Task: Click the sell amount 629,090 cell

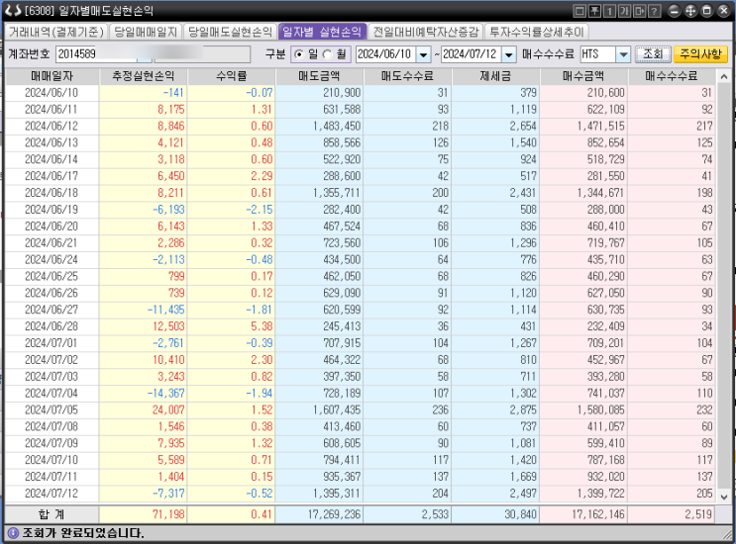Action: click(319, 293)
